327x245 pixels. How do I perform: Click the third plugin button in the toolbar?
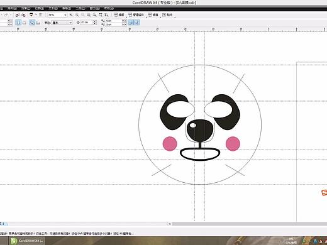153,15
